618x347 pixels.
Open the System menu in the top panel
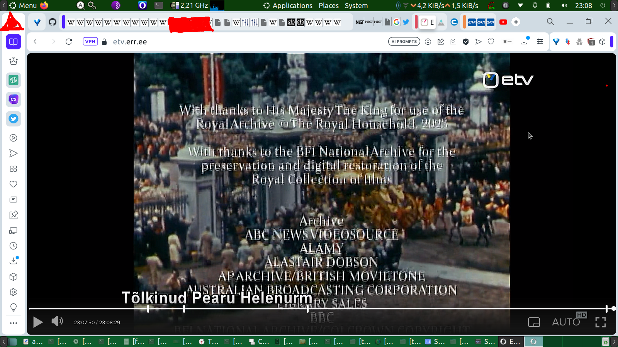(x=356, y=5)
